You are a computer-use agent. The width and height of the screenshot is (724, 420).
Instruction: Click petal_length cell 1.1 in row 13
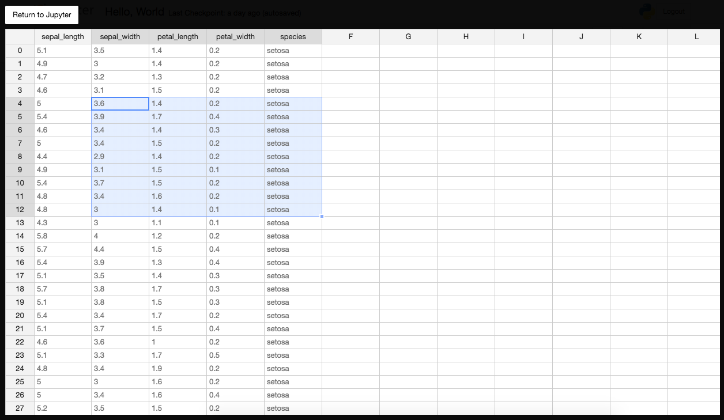178,223
